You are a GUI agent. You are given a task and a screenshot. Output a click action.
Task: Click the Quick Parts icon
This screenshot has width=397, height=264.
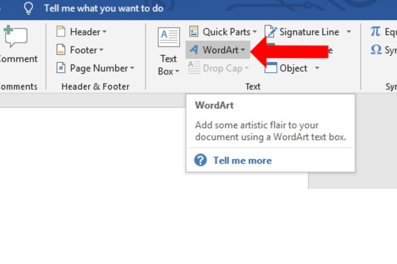(x=194, y=32)
